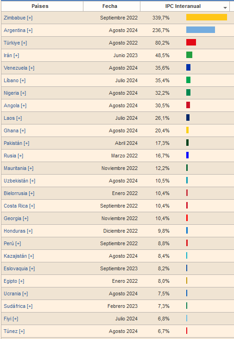This screenshot has height=339, width=234.
Task: Open the Ghana country link
Action: [x=11, y=130]
